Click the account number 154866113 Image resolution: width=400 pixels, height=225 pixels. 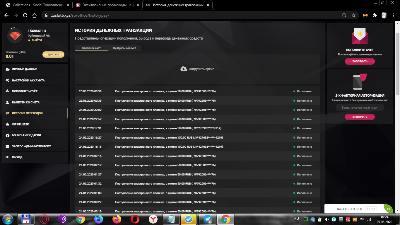pos(37,31)
